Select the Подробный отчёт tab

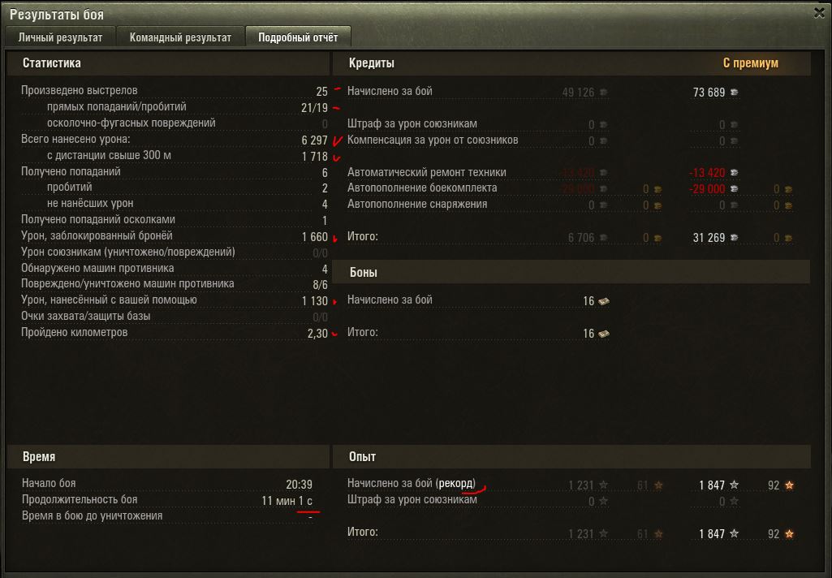[298, 37]
